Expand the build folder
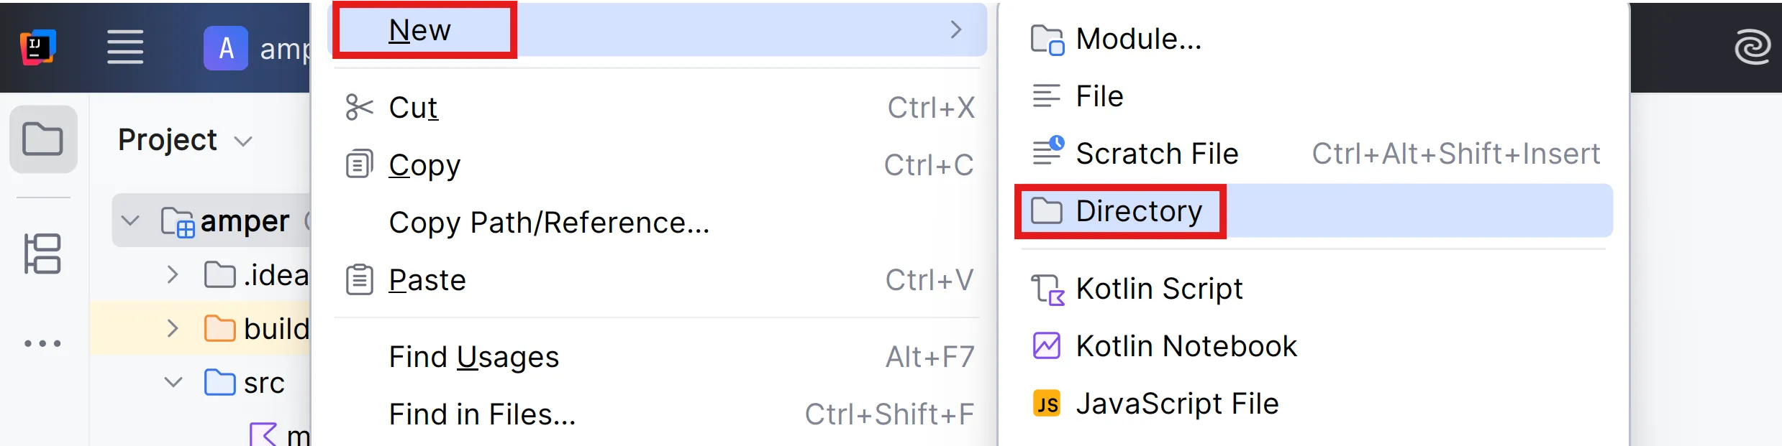Image resolution: width=1782 pixels, height=446 pixels. pos(172,329)
